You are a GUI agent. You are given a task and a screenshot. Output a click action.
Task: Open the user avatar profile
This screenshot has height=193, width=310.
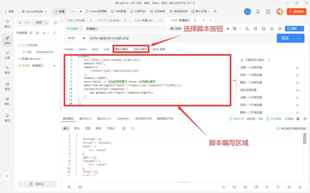click(280, 12)
